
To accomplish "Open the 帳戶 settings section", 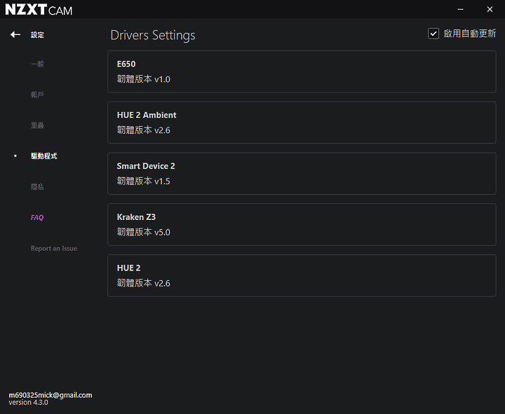I will (x=37, y=95).
